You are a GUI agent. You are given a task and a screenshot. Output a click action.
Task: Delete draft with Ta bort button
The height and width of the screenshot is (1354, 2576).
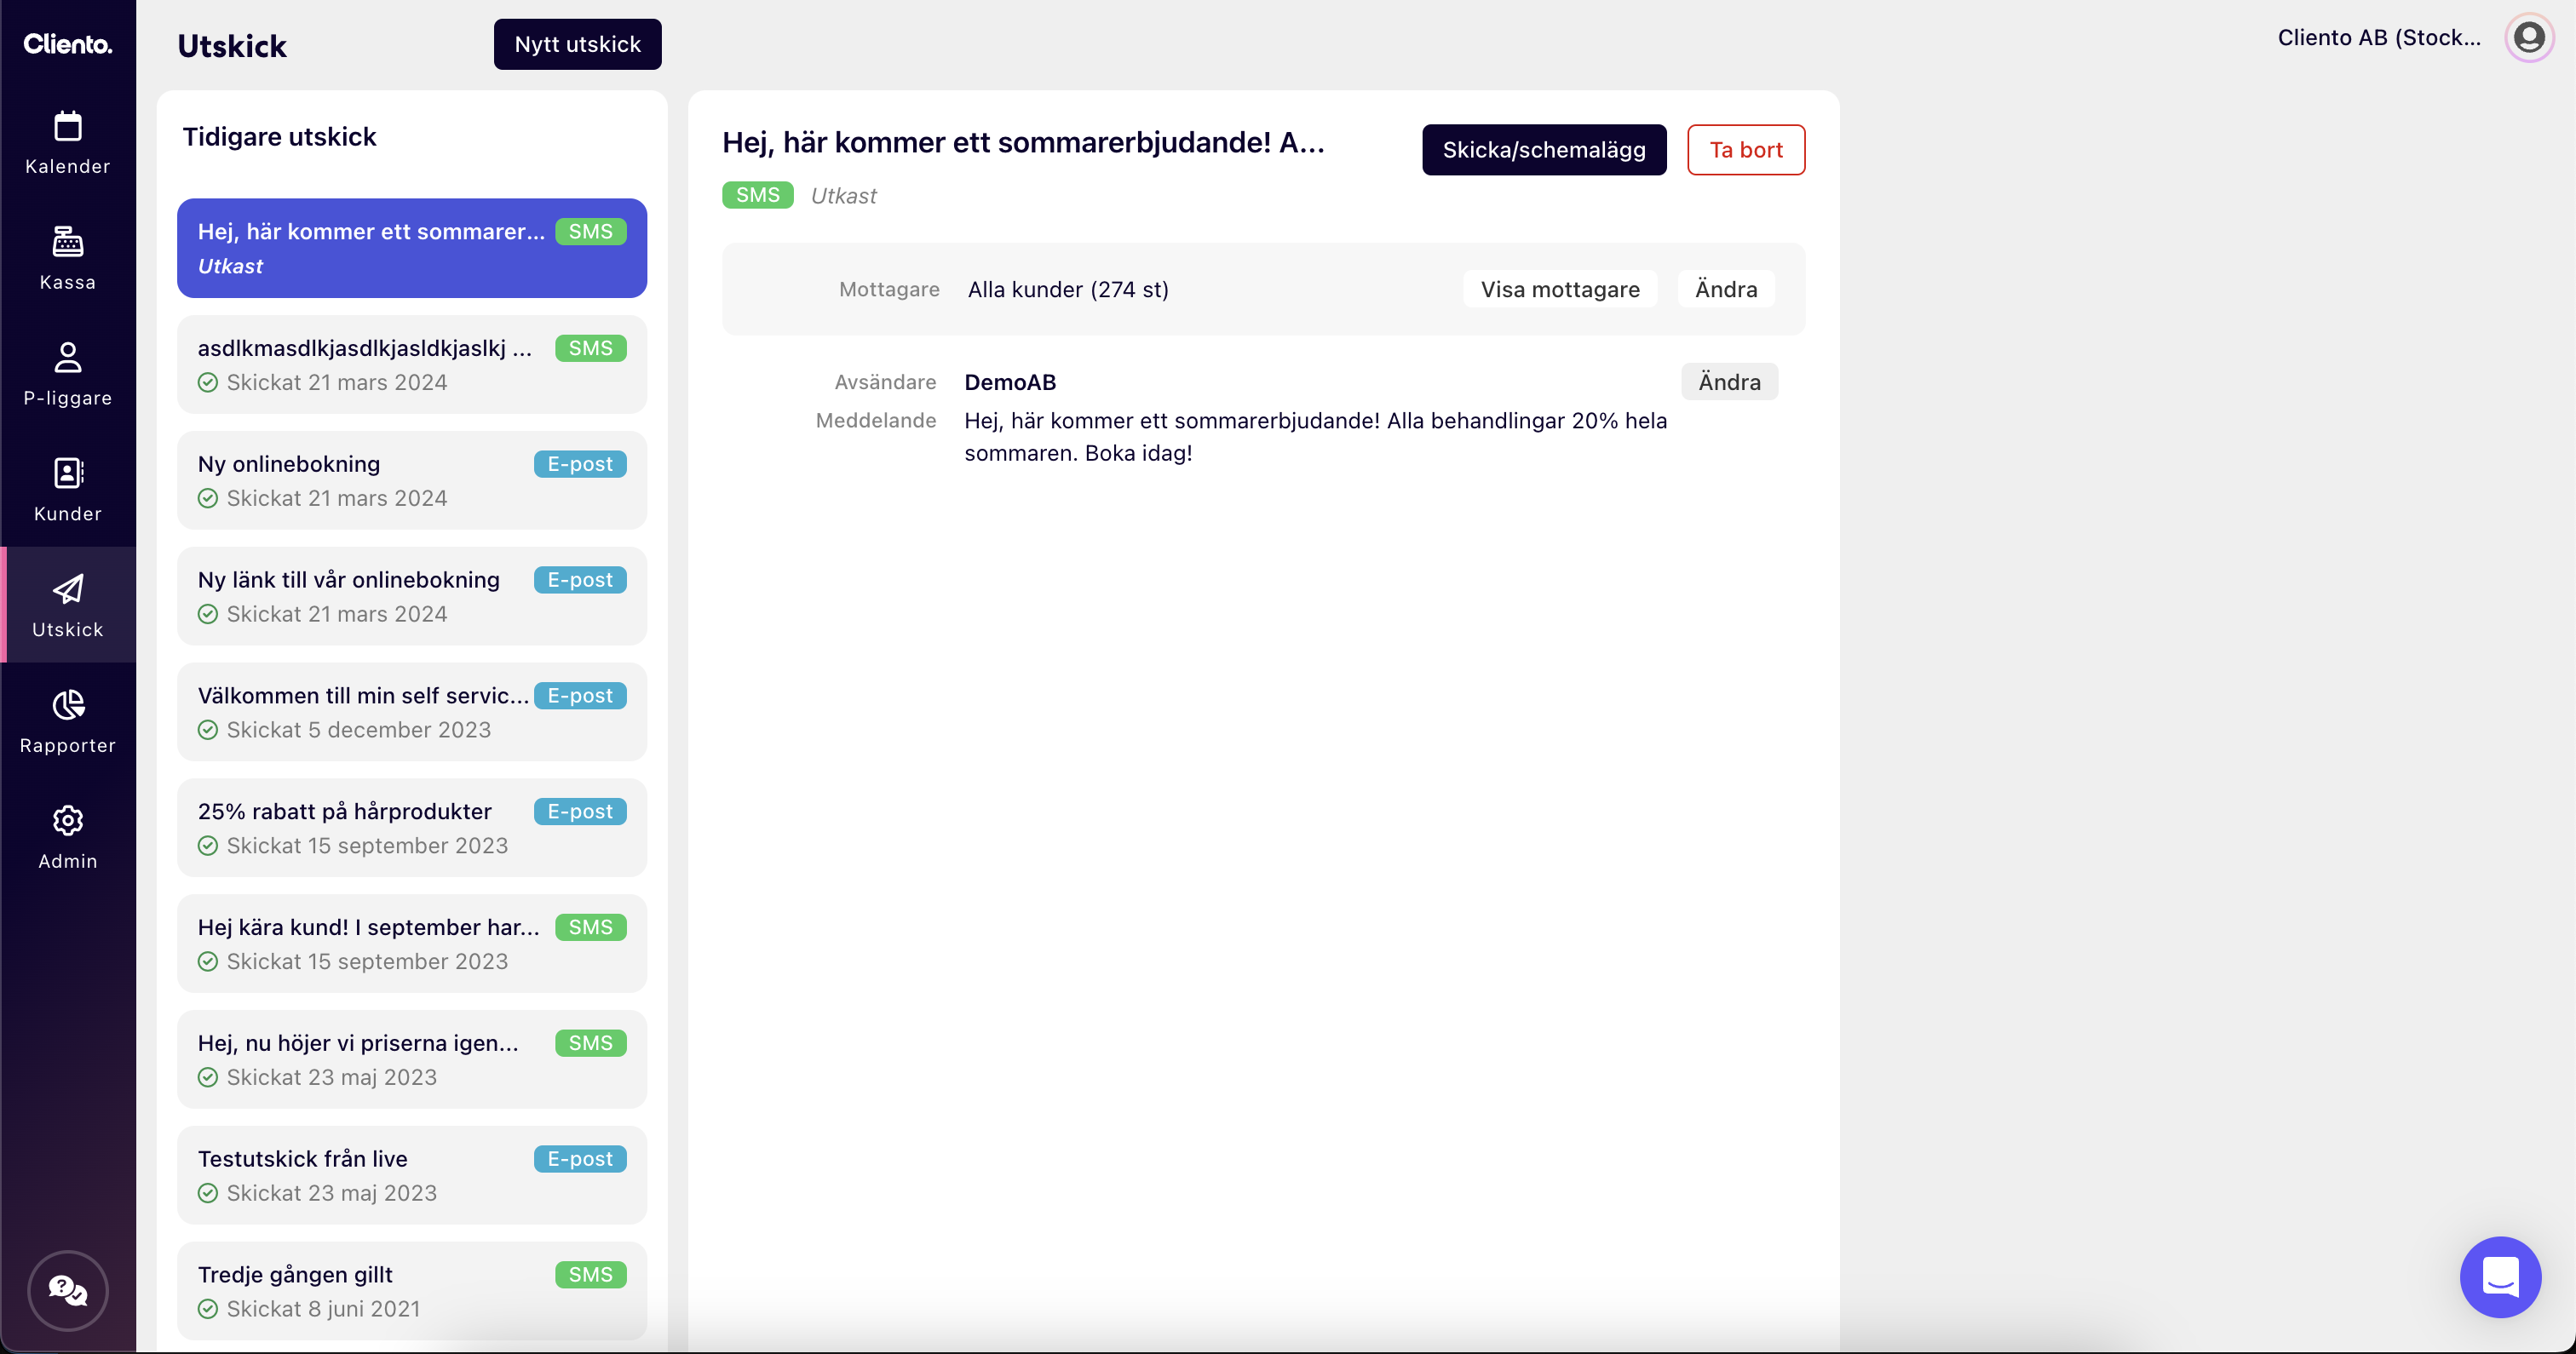point(1746,150)
